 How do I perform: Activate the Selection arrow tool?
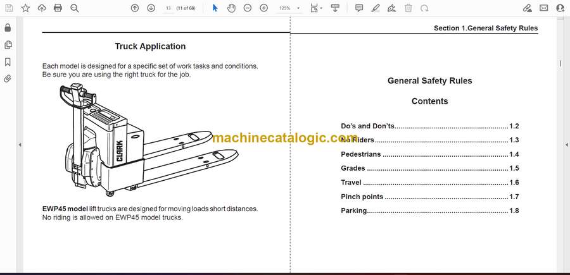[215, 8]
